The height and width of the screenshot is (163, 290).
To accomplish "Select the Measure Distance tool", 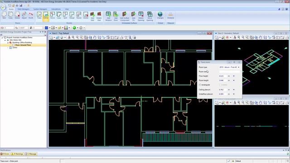I will pos(170,15).
